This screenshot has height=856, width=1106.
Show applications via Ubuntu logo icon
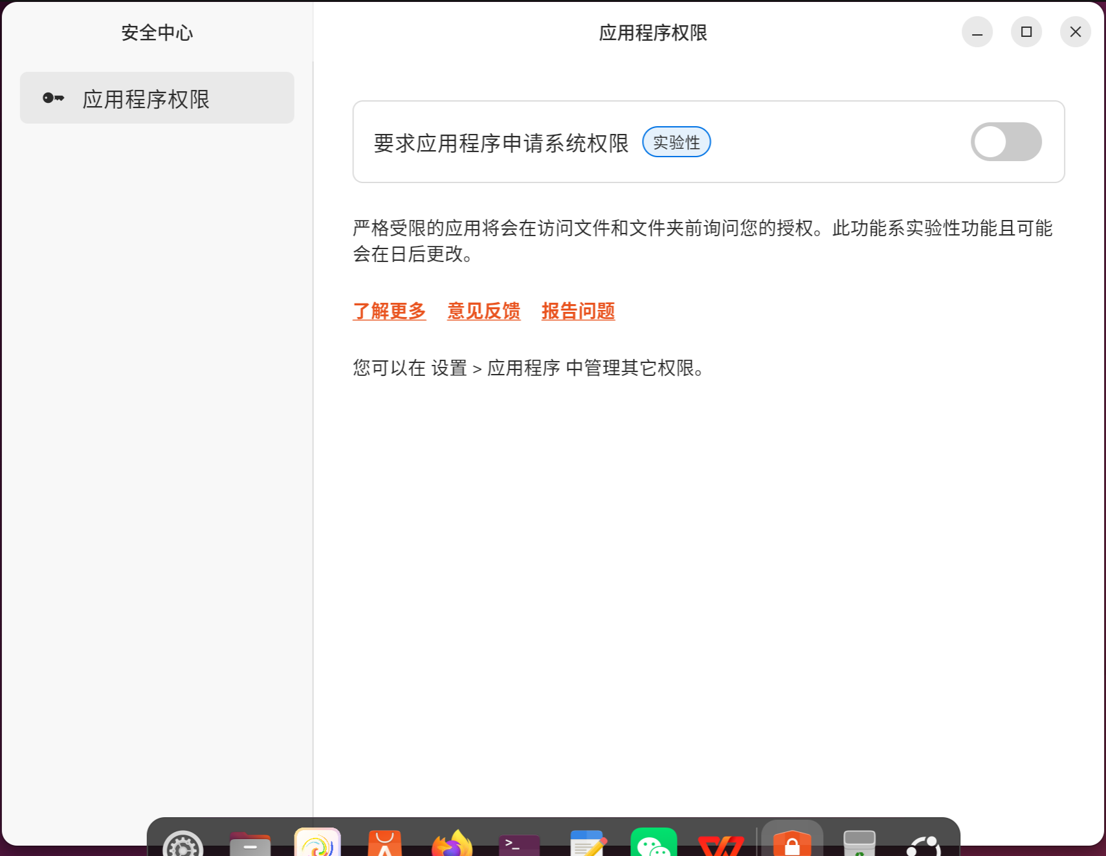pos(924,844)
